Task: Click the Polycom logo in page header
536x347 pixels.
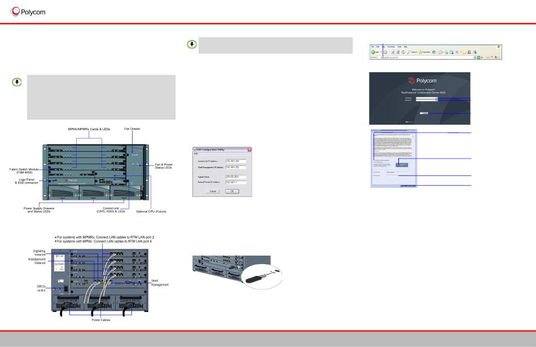Action: tap(28, 12)
